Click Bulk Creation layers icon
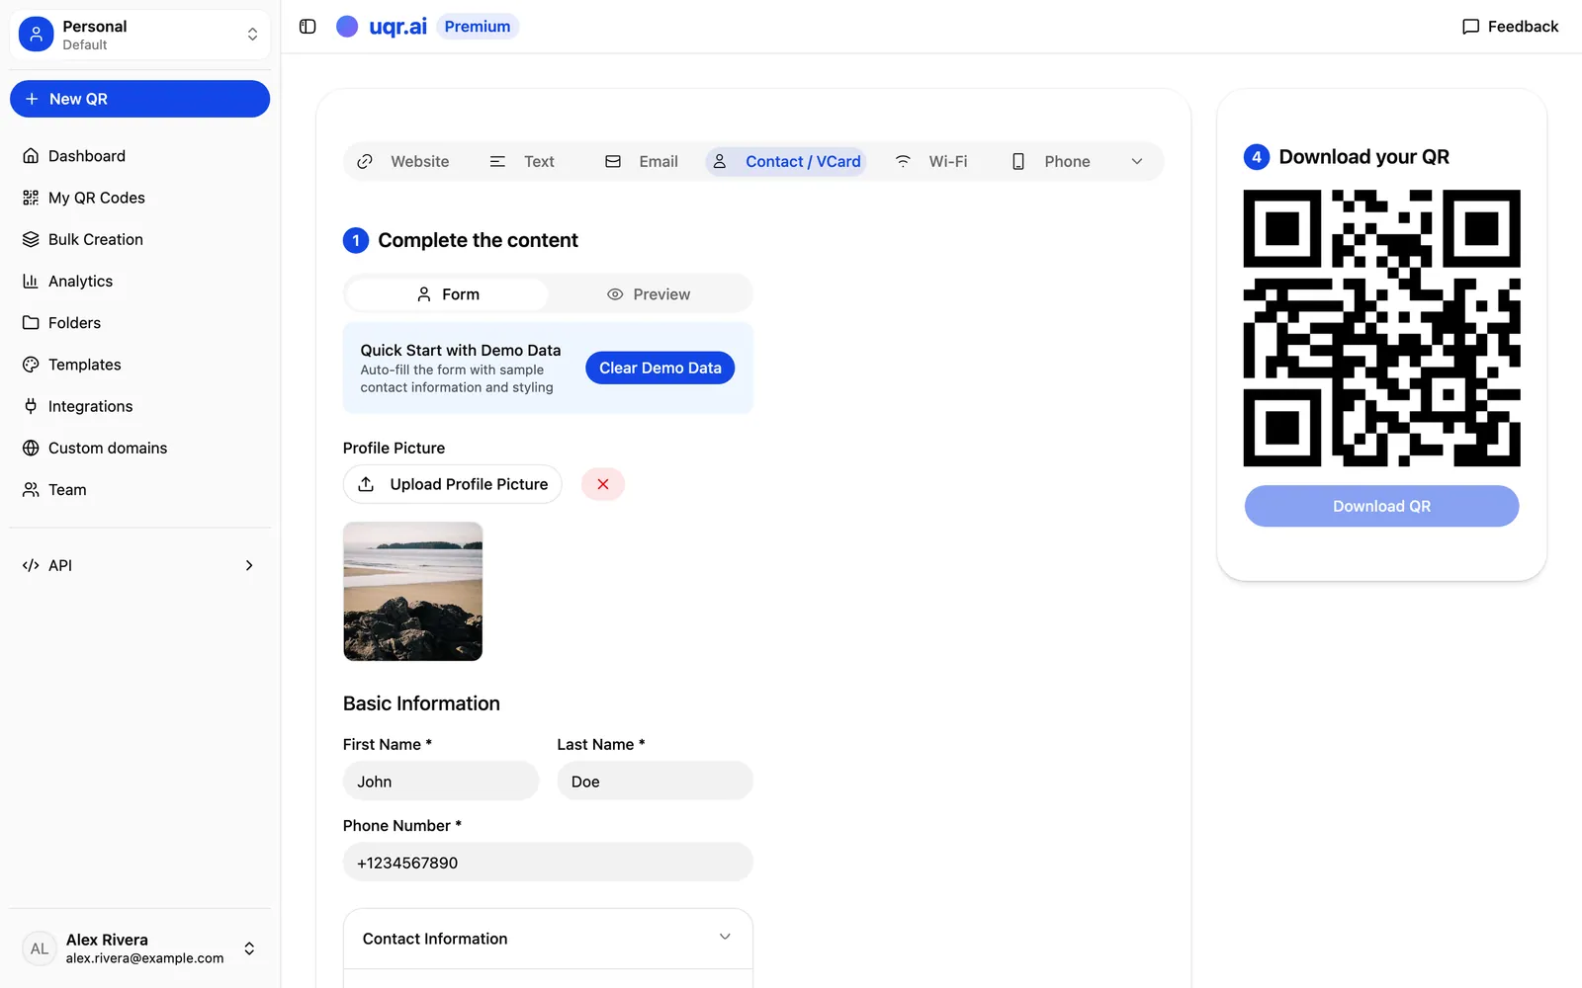1582x988 pixels. pyautogui.click(x=31, y=239)
